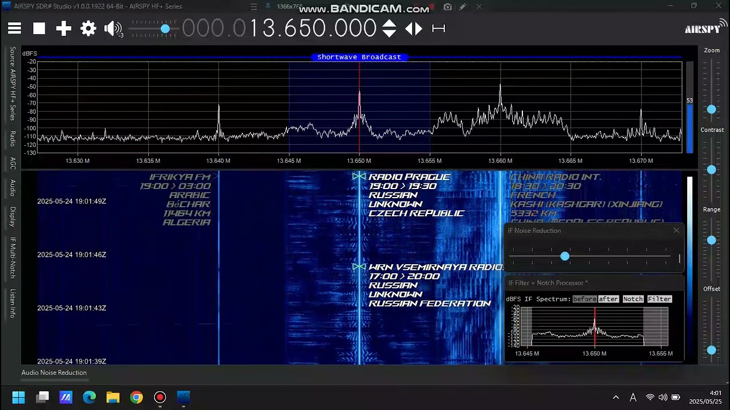The width and height of the screenshot is (730, 410).
Task: Open the AGC side tab
Action: (13, 163)
